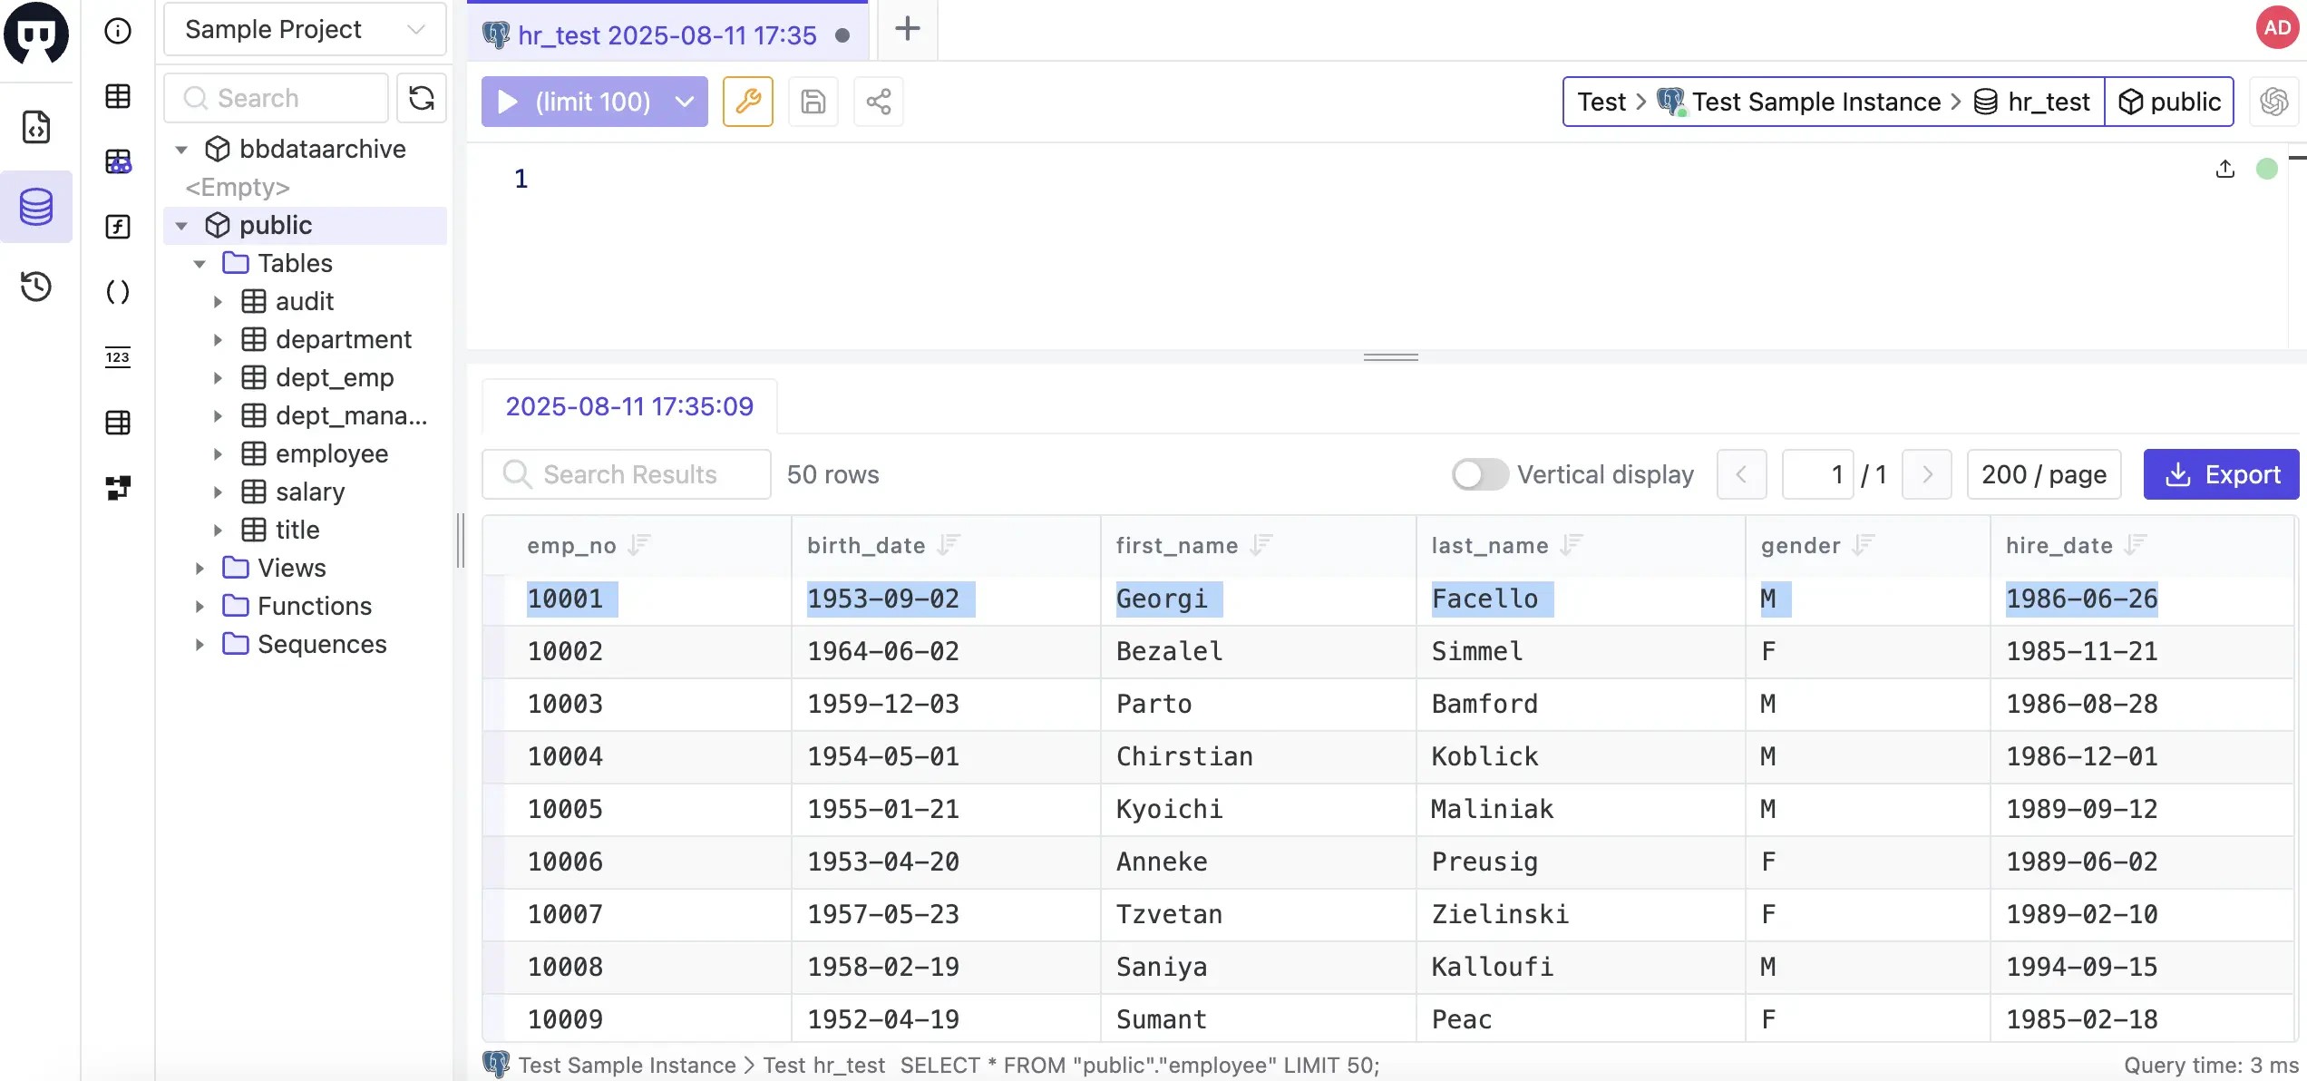Export the query results

click(2222, 474)
